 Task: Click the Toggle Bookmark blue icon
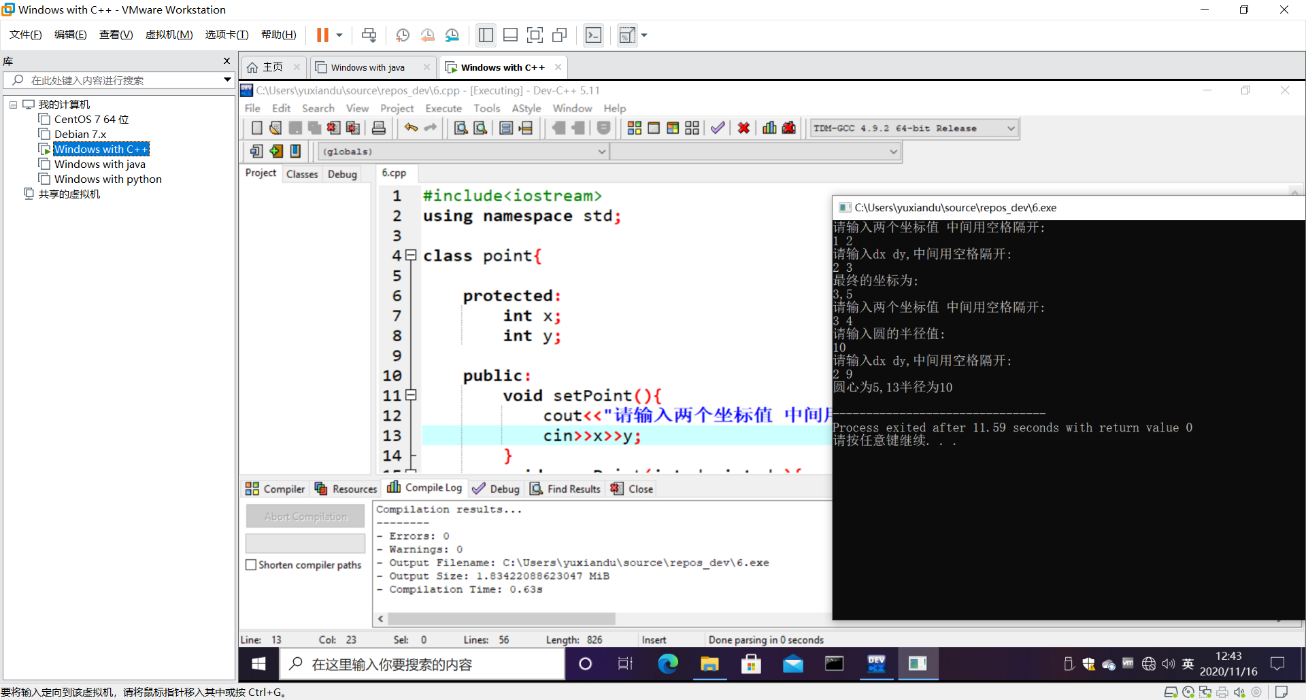tap(295, 151)
